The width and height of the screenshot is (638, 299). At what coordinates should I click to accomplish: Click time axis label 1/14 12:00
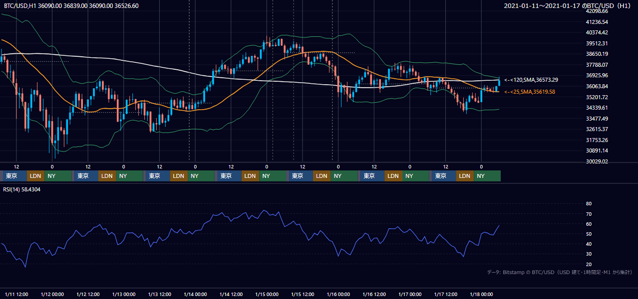pos(231,294)
